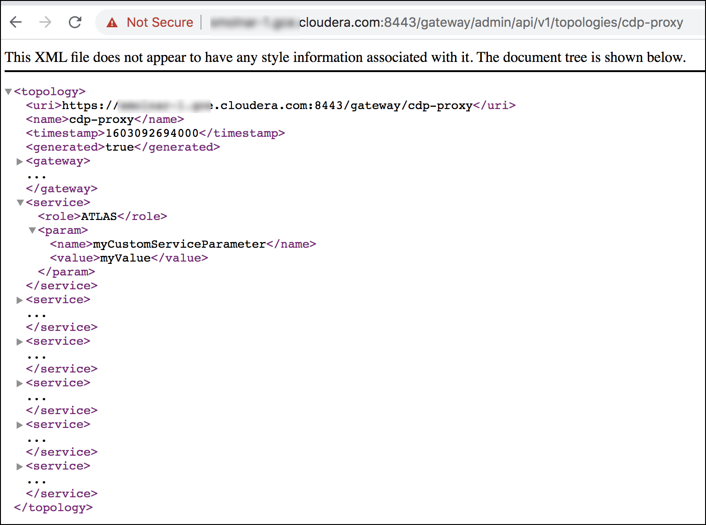Expand the first collapsed service below ATLAS
The image size is (706, 525).
tap(20, 300)
